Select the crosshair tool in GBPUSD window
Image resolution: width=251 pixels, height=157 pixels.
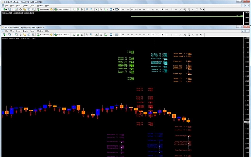click(167, 35)
